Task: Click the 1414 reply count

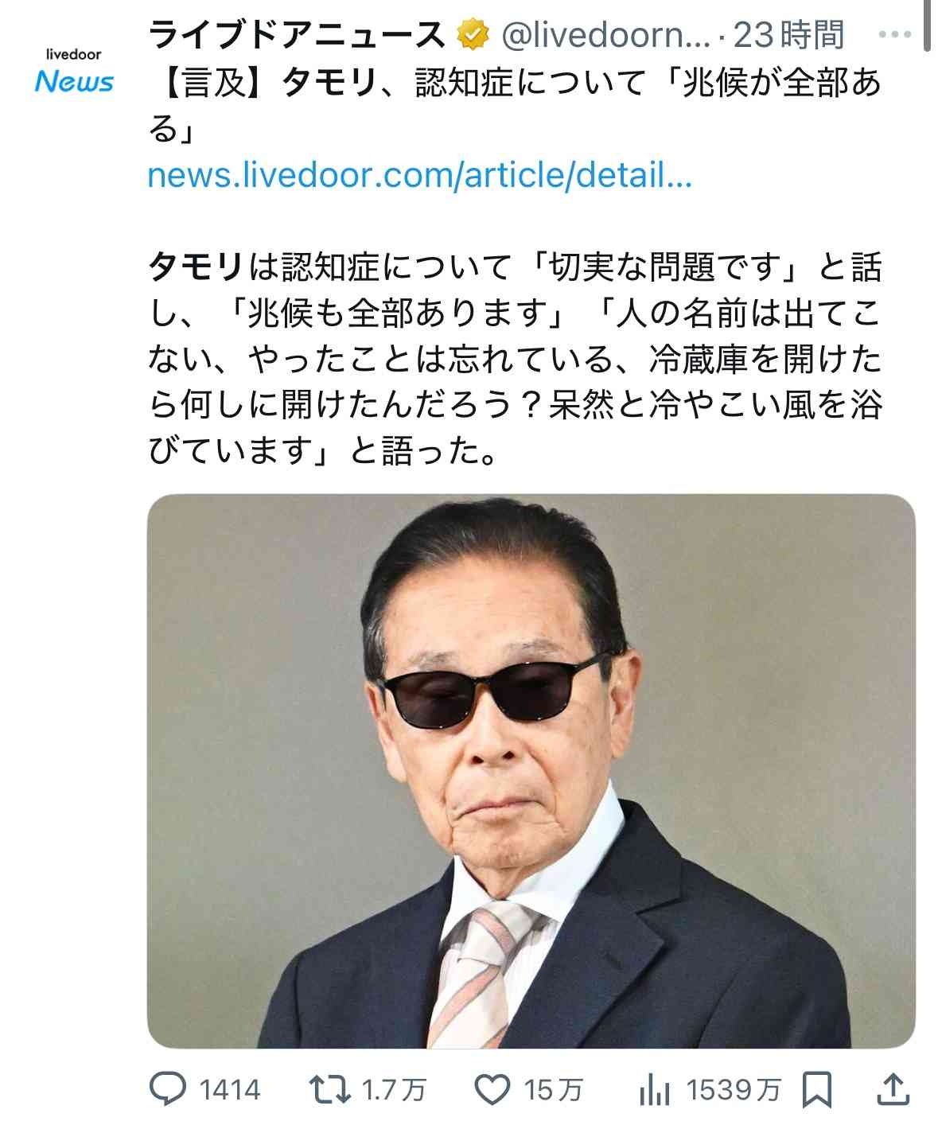Action: pyautogui.click(x=230, y=1090)
